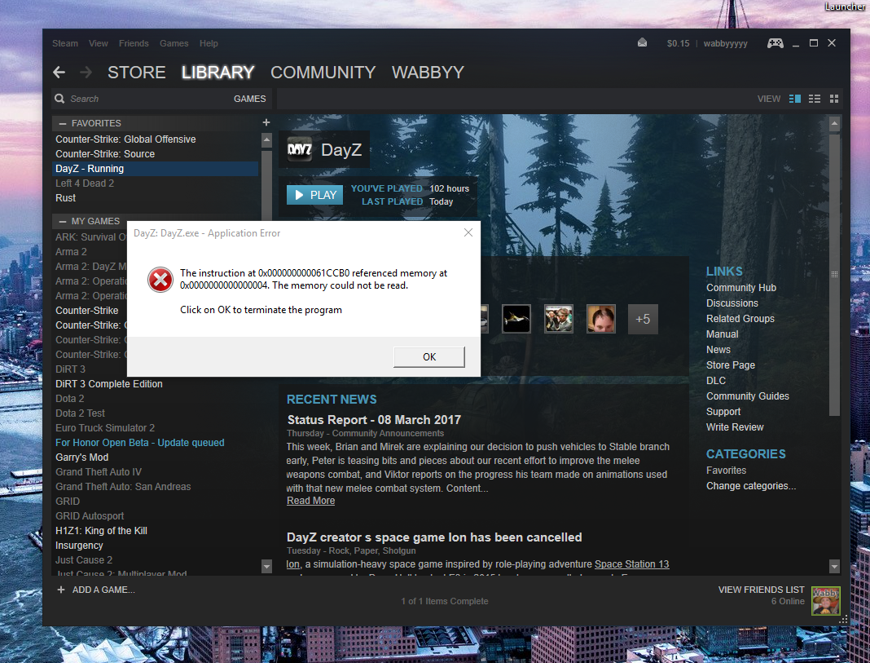870x663 pixels.
Task: Switch to detail view icon
Action: [x=794, y=99]
